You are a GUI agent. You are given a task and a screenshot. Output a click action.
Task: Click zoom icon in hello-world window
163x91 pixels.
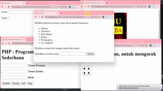click(x=59, y=7)
